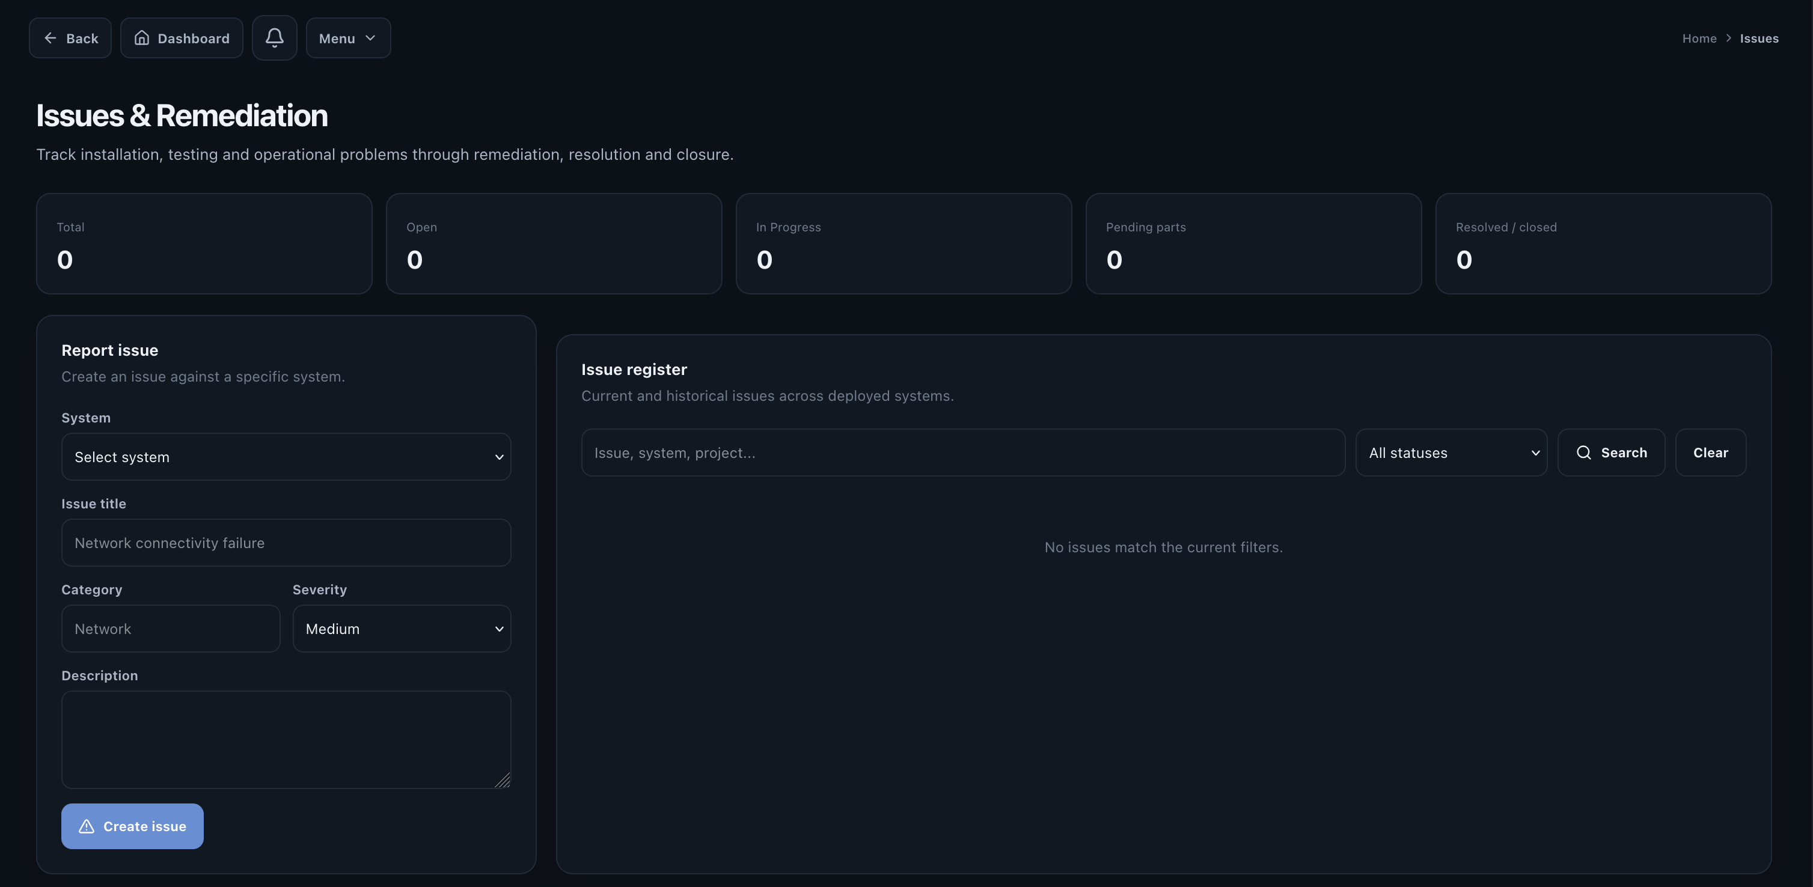Click the Search button label
This screenshot has height=887, width=1813.
(1624, 453)
